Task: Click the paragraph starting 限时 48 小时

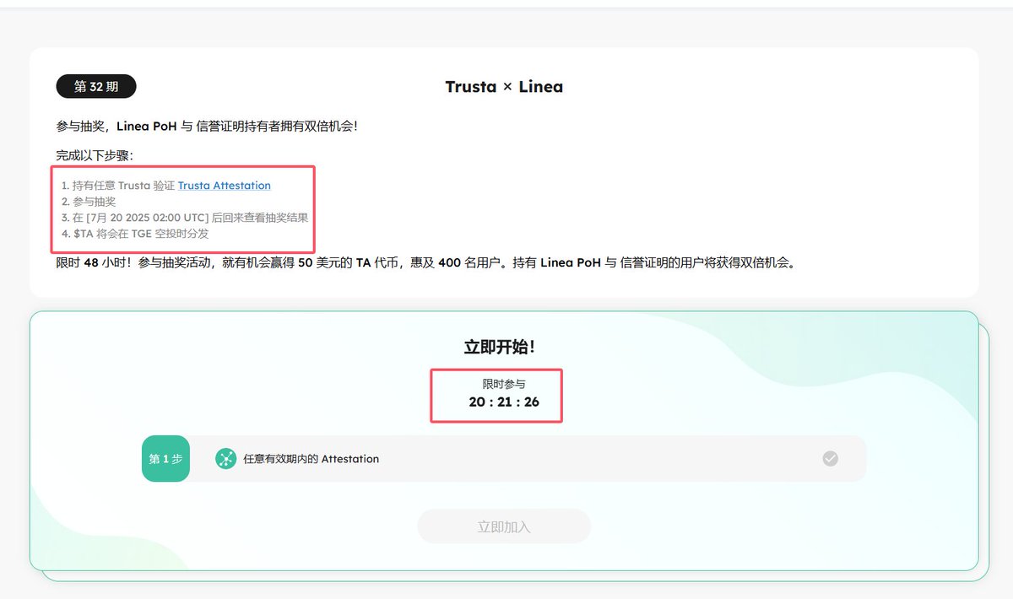Action: tap(425, 262)
